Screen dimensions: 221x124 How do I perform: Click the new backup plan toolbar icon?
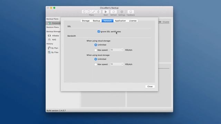tap(84, 12)
